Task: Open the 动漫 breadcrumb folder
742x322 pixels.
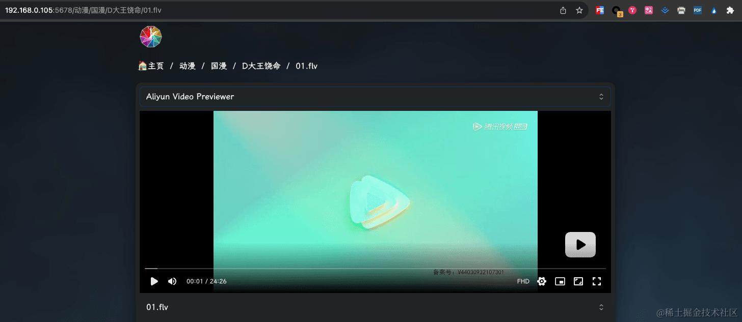Action: coord(188,66)
